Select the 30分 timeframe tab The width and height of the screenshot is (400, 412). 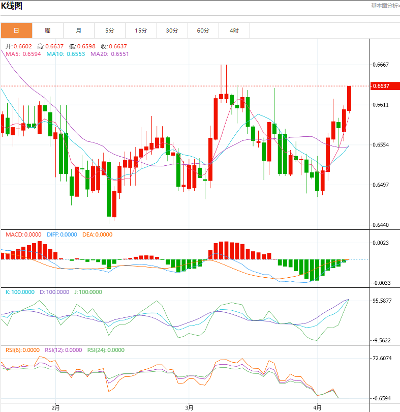[x=172, y=31]
